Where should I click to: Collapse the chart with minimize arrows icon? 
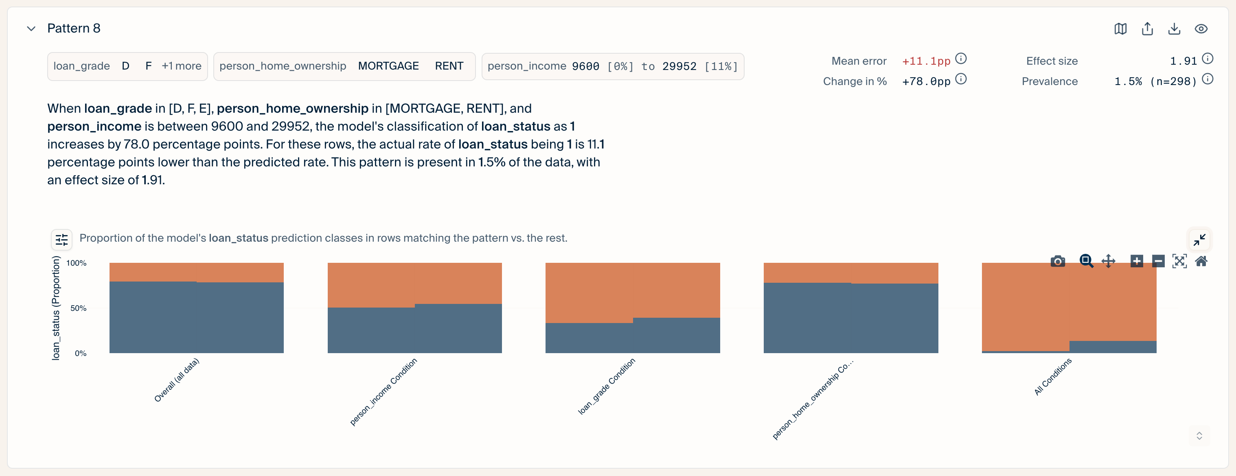pyautogui.click(x=1199, y=239)
